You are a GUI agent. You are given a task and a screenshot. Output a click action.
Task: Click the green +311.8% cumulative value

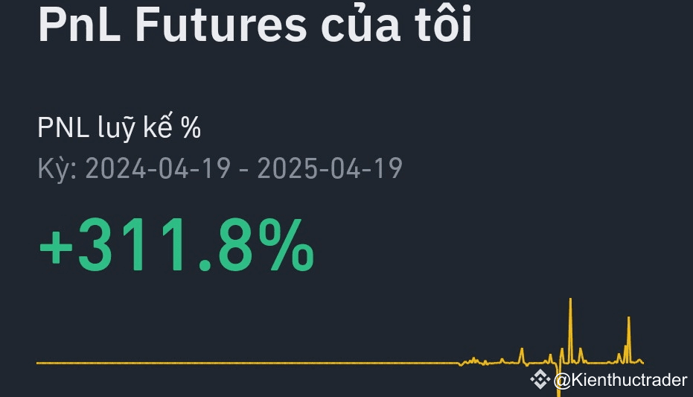click(x=177, y=244)
